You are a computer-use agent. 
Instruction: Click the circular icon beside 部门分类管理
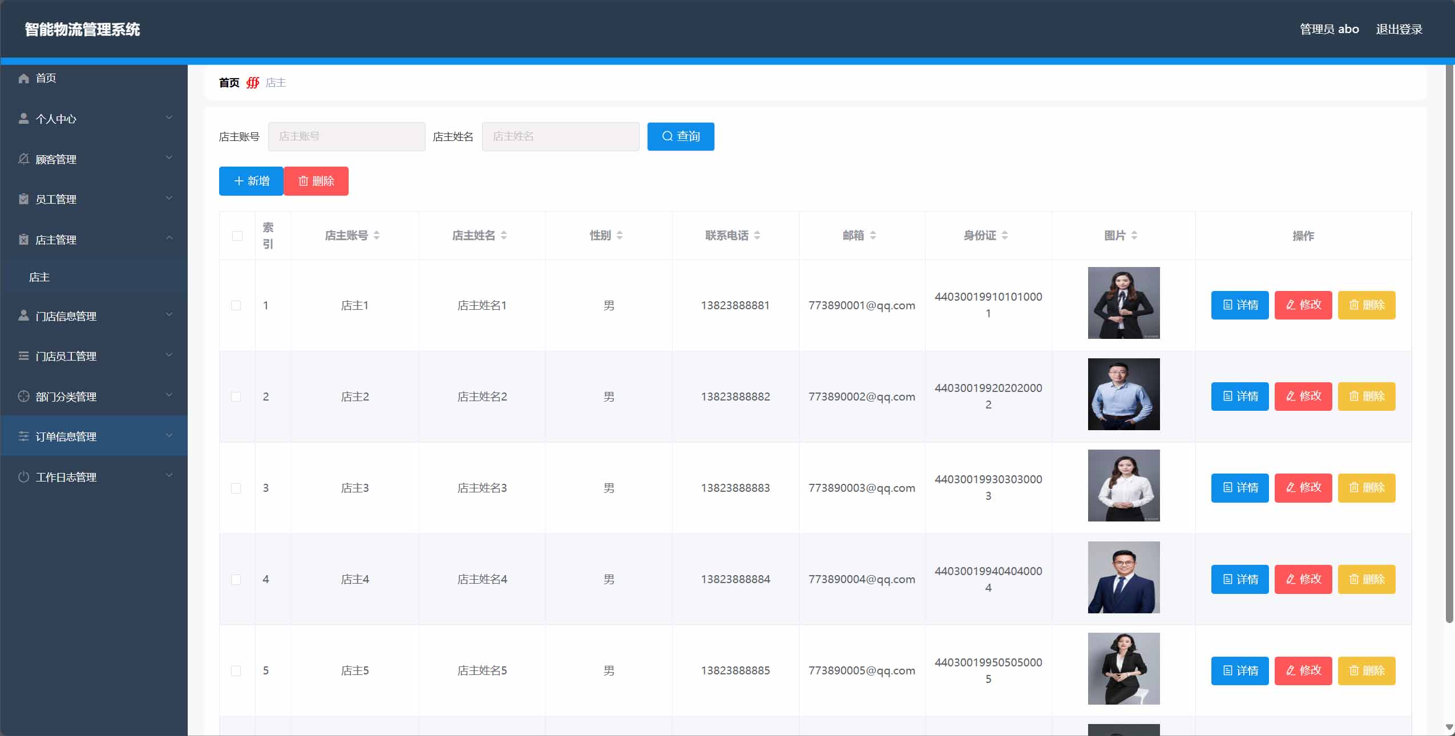pos(23,396)
